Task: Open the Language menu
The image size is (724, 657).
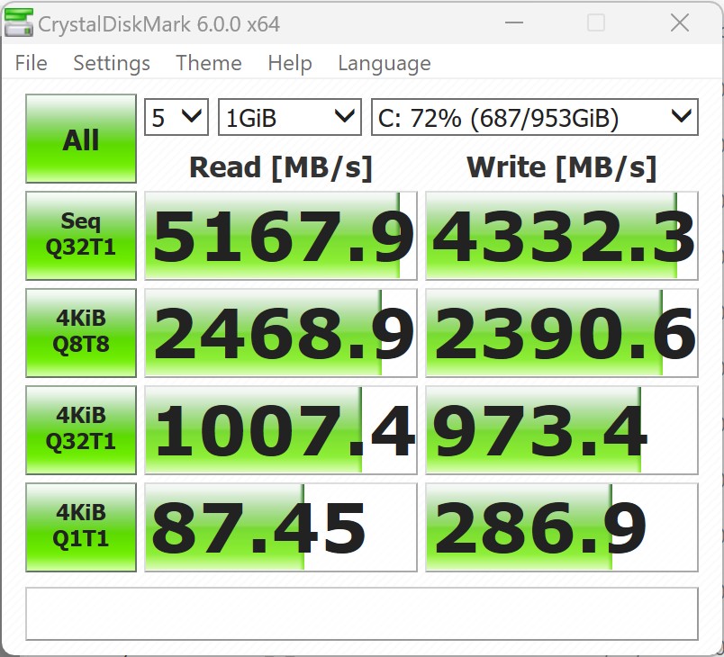Action: 385,63
